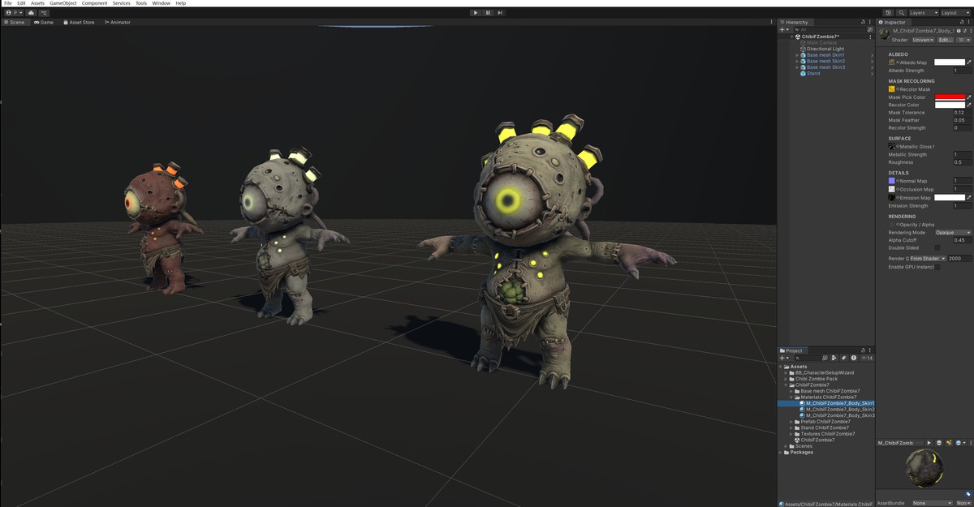Collapse the ChibiFZombie7 scene in the Hierarchy
This screenshot has width=974, height=507.
pos(792,37)
